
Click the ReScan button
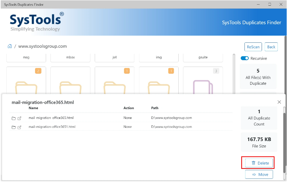coord(253,47)
